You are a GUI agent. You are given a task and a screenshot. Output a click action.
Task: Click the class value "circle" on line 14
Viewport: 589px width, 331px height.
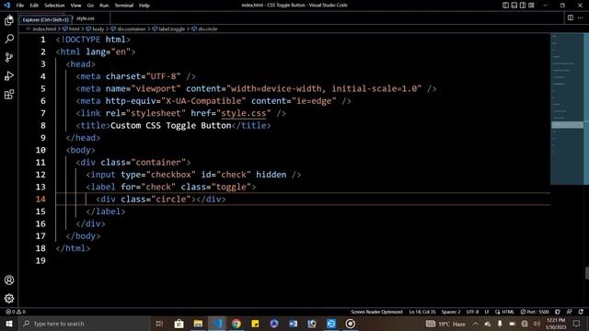[171, 199]
